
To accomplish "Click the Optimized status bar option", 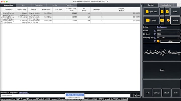I will pos(42,99).
